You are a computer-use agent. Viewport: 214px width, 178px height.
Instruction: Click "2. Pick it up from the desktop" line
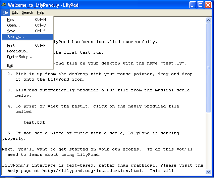click(x=100, y=74)
